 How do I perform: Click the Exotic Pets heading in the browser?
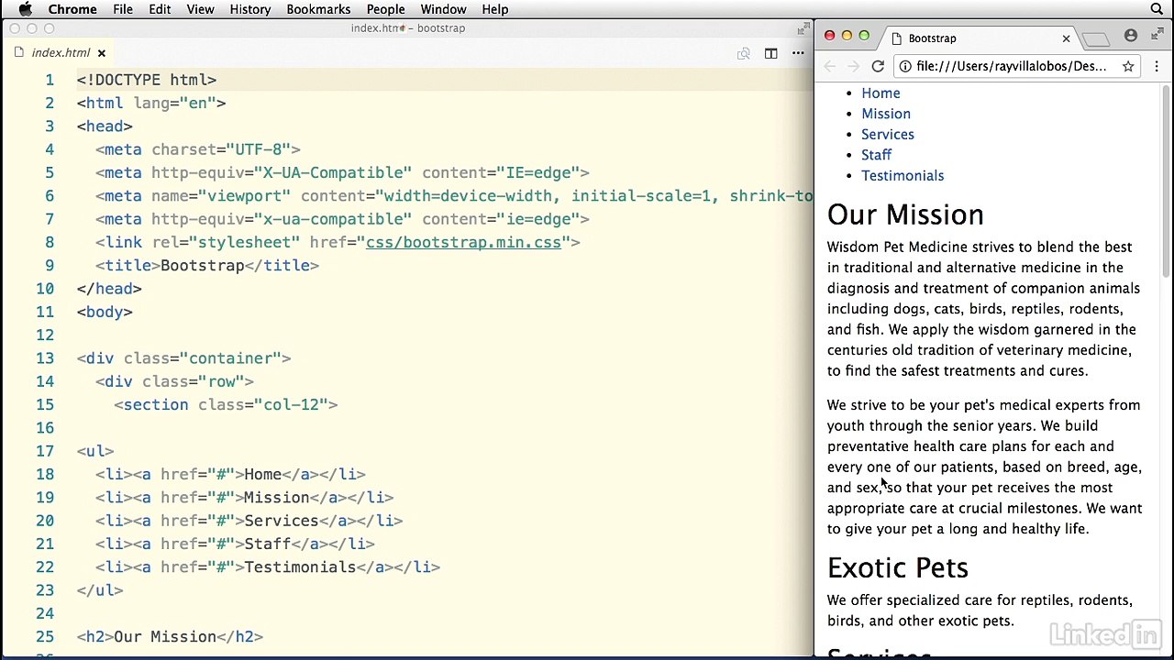pyautogui.click(x=898, y=568)
